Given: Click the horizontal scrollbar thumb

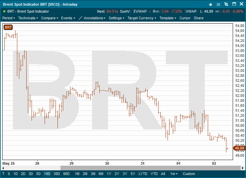Looking at the screenshot, I should (x=151, y=168).
